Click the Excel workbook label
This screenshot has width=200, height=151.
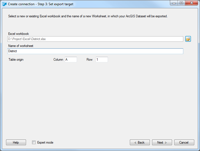pyautogui.click(x=19, y=34)
